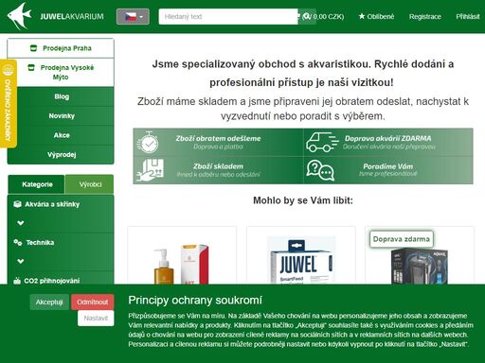Click the icon next to CO2 přihnojování
The image size is (485, 363).
click(x=17, y=281)
